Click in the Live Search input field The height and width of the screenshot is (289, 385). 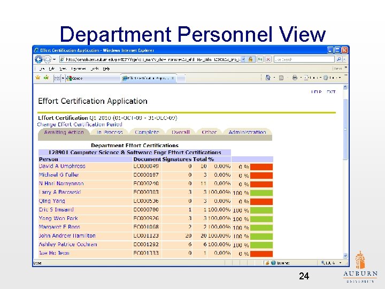click(304, 59)
